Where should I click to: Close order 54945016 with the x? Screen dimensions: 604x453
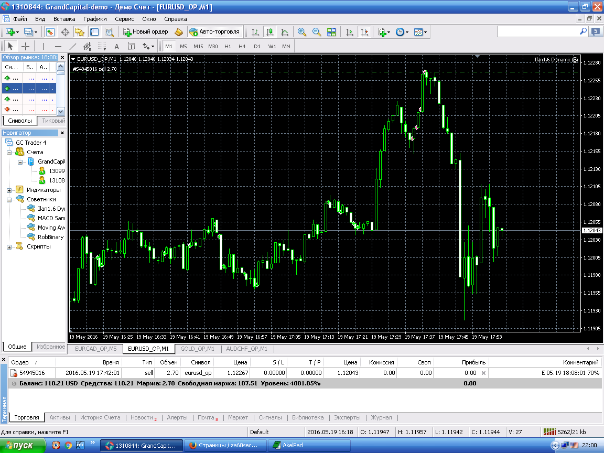pyautogui.click(x=483, y=373)
